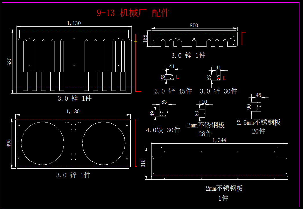Select the 1,344 dimension text
Screen dimensions: 303x209
click(x=219, y=140)
